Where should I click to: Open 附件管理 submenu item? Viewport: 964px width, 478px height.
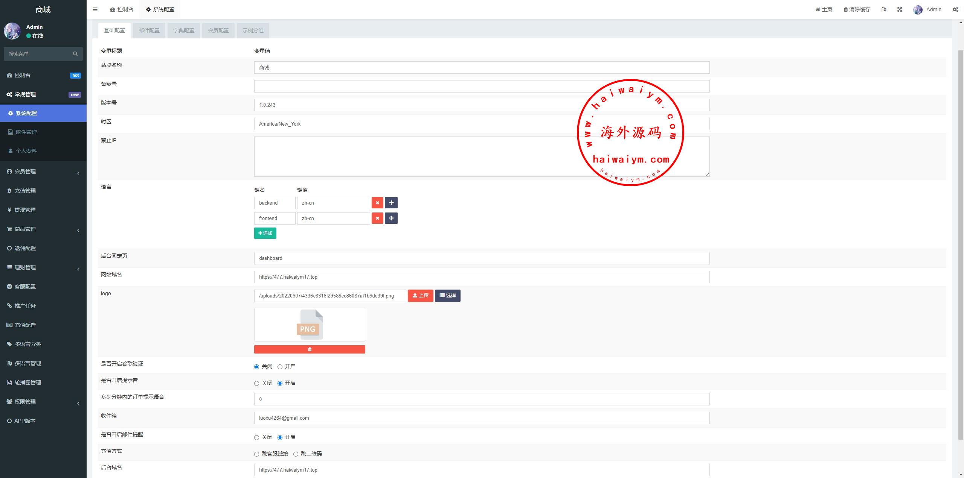43,132
